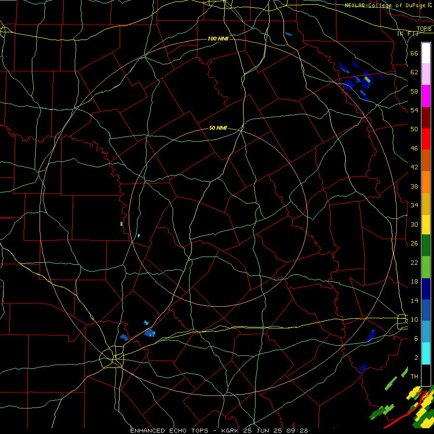The image size is (434, 434).
Task: Click the 100 NMI range ring label
Action: [218, 39]
